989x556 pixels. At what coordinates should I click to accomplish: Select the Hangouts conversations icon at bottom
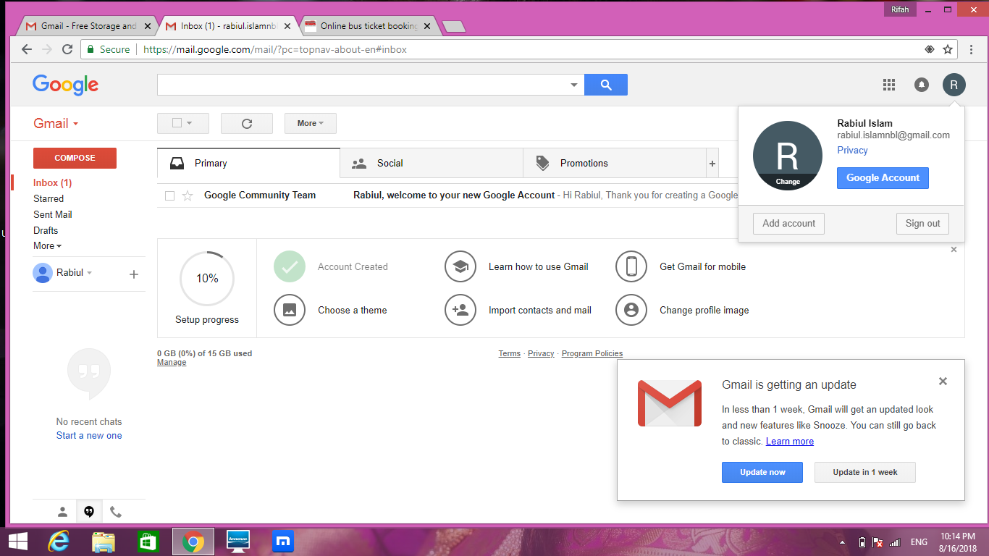tap(89, 512)
